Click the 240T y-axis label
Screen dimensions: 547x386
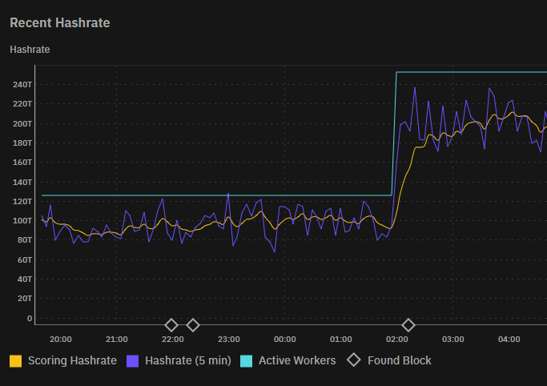tap(22, 85)
